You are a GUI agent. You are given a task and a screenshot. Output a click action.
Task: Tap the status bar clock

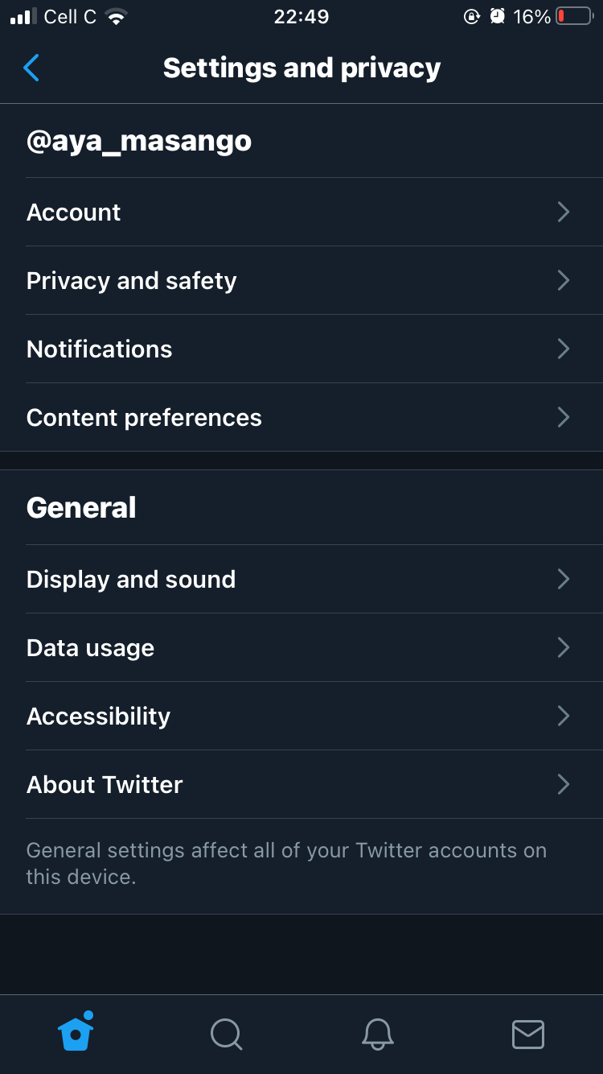click(301, 17)
